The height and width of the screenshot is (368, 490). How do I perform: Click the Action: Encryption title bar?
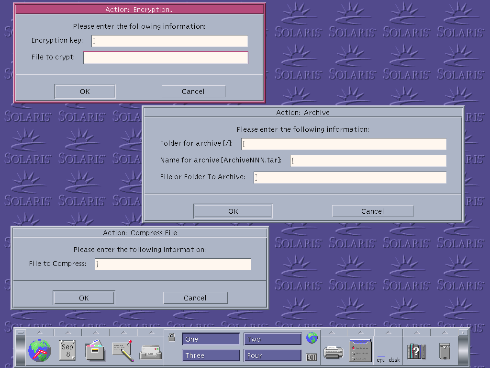[139, 10]
